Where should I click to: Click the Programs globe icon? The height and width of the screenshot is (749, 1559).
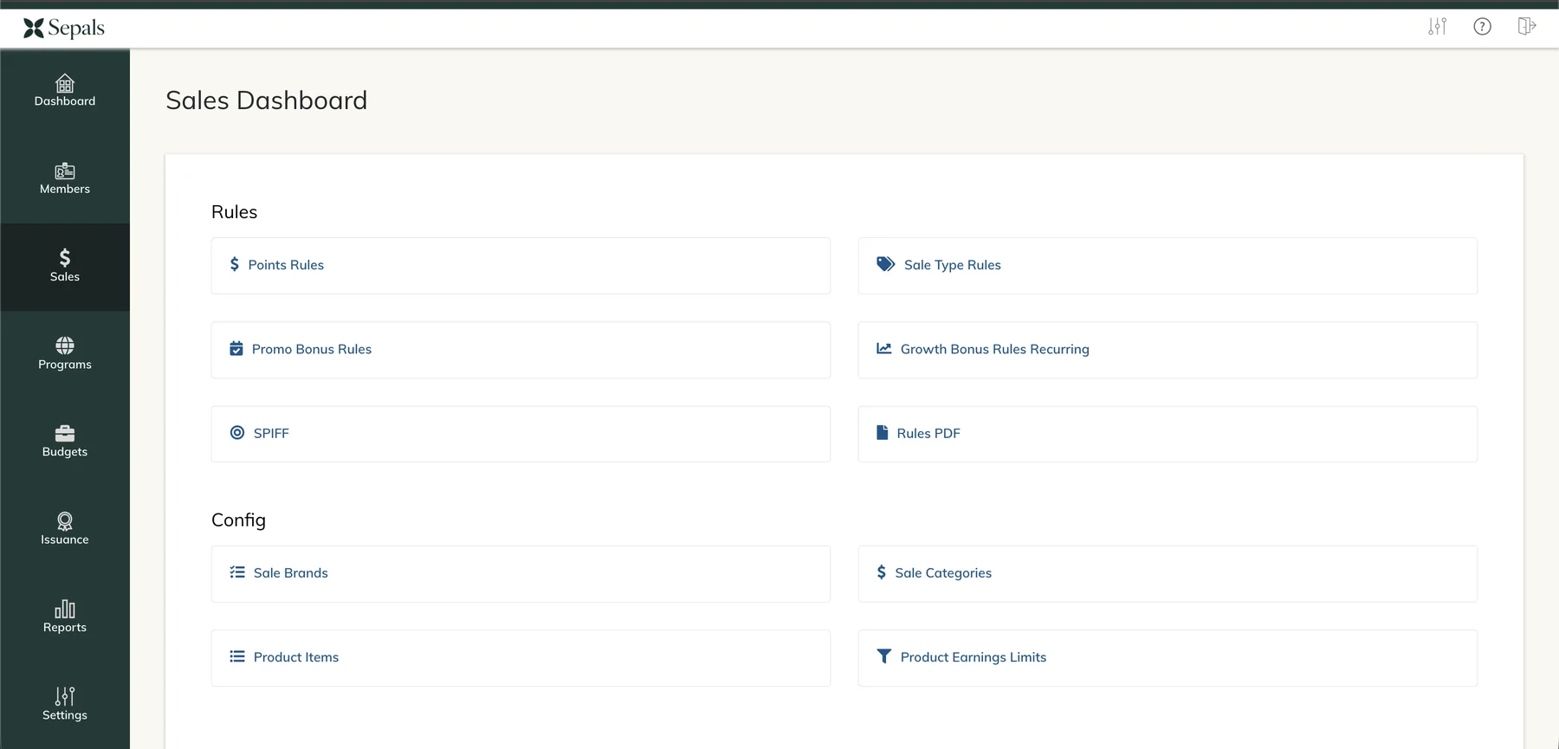coord(65,345)
